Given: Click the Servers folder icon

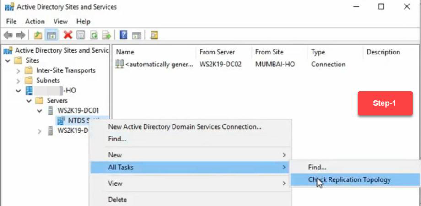Looking at the screenshot, I should click(x=39, y=101).
